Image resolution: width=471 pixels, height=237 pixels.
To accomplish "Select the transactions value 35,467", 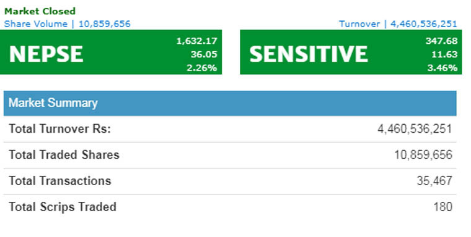I will point(434,181).
